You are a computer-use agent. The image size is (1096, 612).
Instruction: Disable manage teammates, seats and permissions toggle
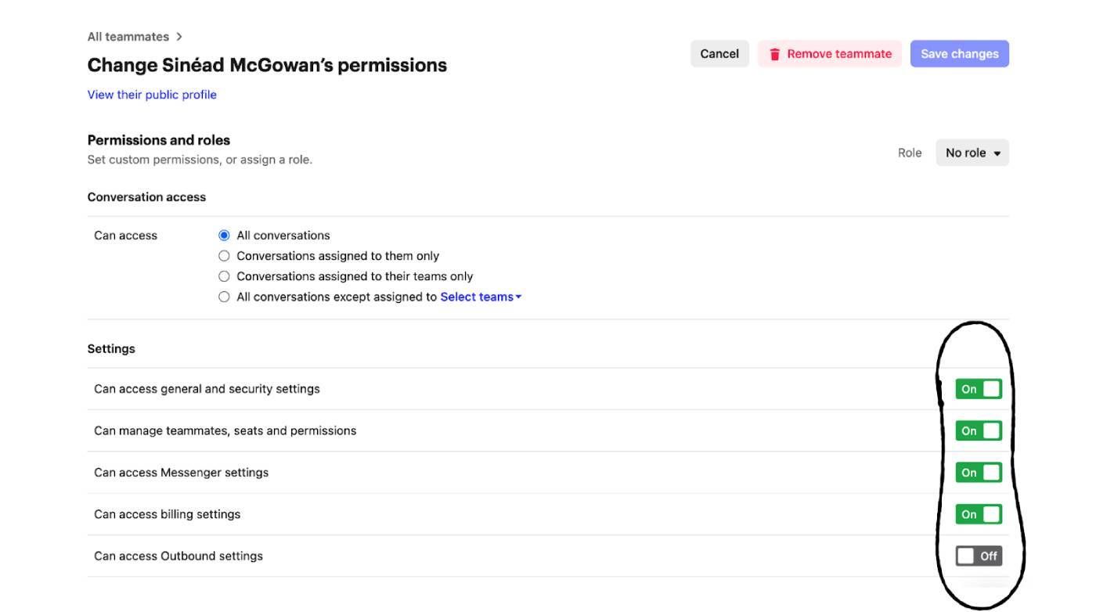(978, 430)
